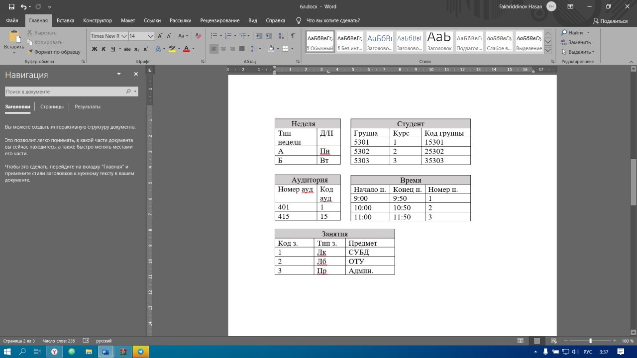637x358 pixels.
Task: Save the document with the floppy disk icon
Action: point(11,7)
